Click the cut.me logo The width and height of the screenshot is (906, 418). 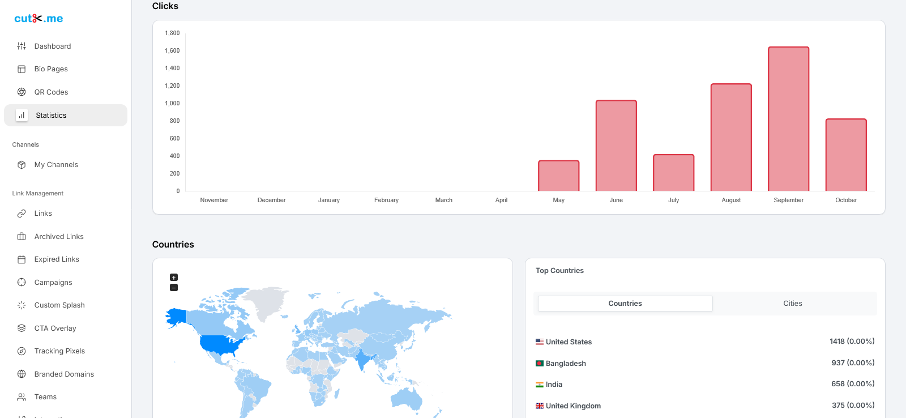[39, 18]
